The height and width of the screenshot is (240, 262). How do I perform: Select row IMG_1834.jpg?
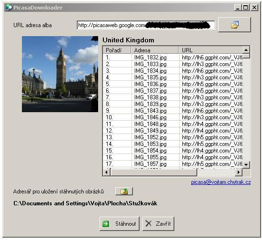(x=173, y=71)
